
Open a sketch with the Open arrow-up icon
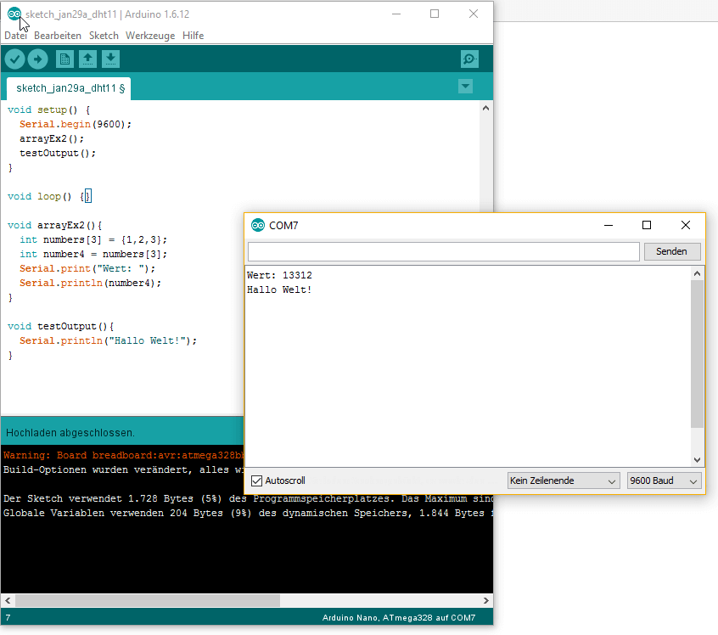(87, 59)
